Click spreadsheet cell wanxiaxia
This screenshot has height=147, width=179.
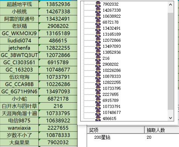click(19, 128)
